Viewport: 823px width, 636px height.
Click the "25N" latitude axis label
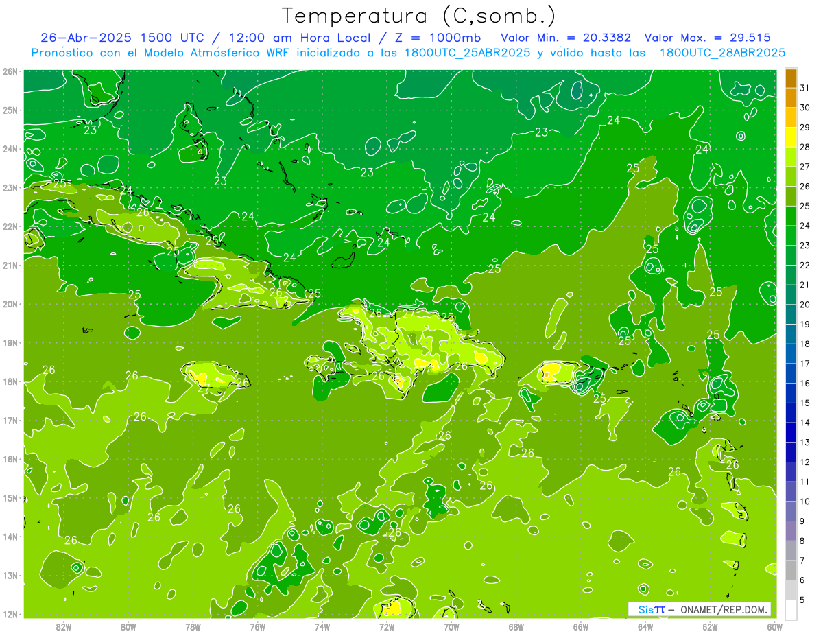coord(10,110)
